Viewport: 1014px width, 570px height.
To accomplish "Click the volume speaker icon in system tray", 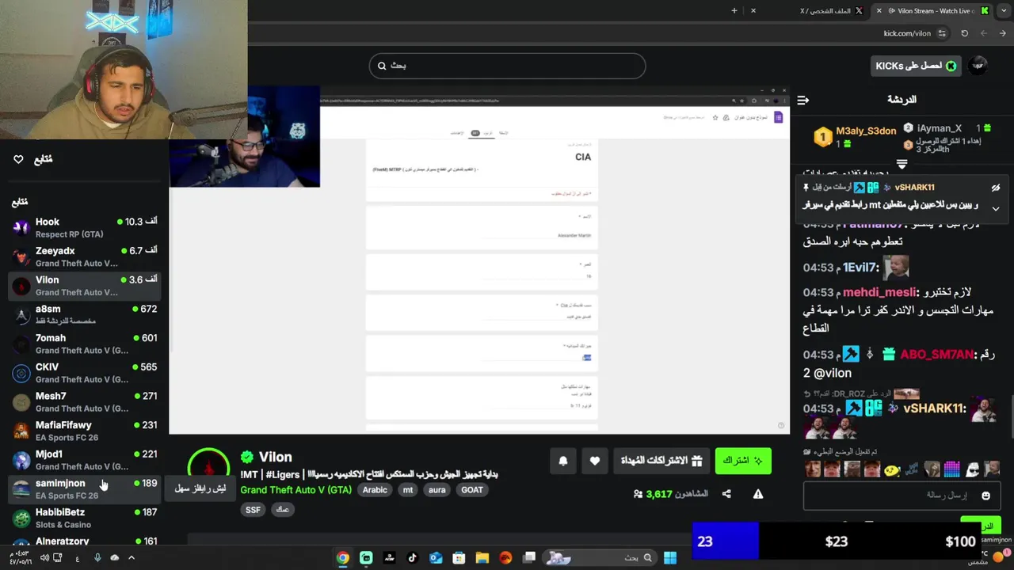I will point(44,557).
